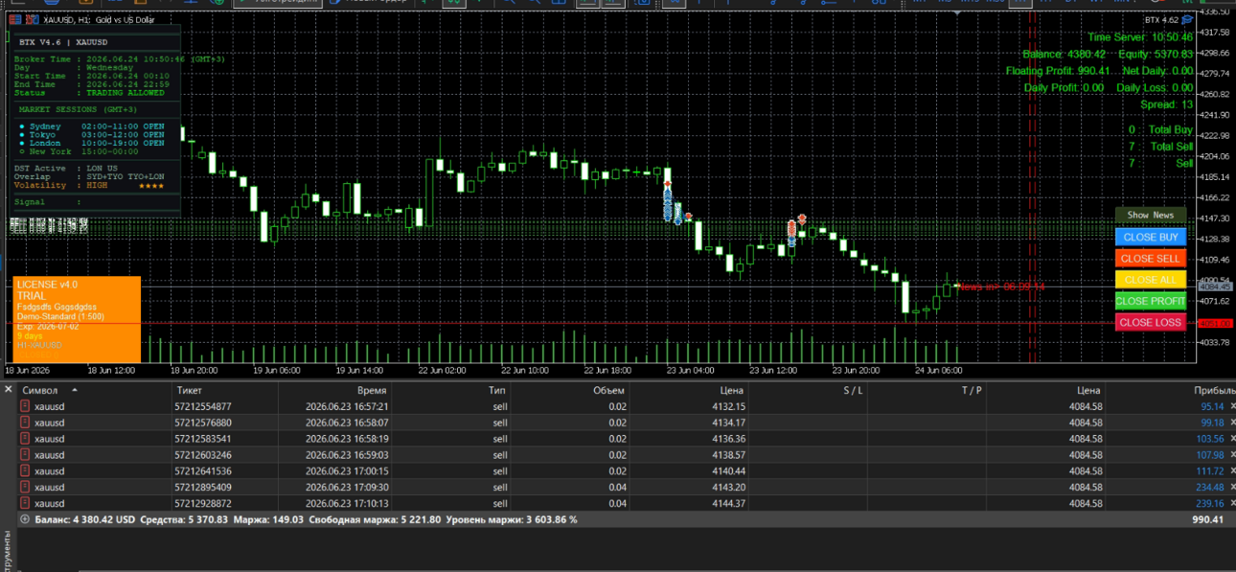The width and height of the screenshot is (1236, 572).
Task: Click total profit 990.41 in summary row
Action: (x=1207, y=519)
